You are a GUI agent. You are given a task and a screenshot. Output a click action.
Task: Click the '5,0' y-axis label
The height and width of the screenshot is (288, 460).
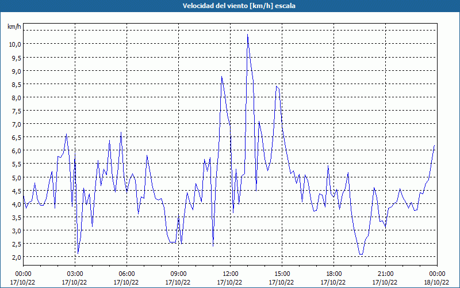pos(17,177)
